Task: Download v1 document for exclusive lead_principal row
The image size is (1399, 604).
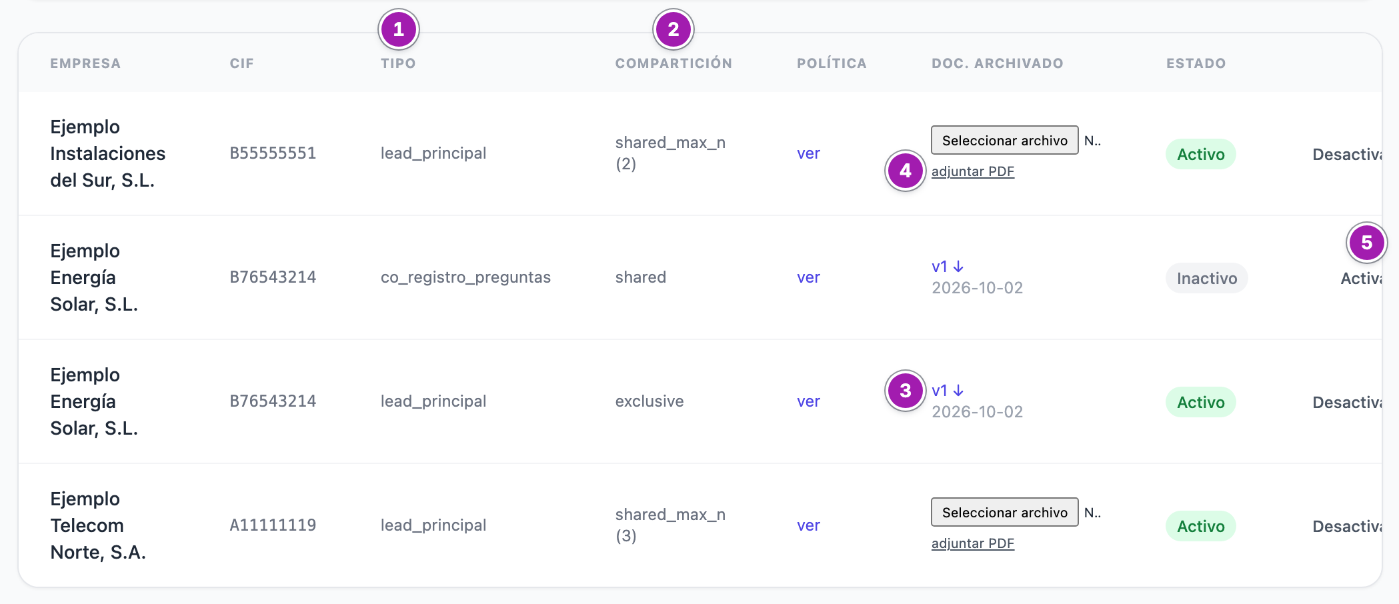Action: (x=948, y=391)
